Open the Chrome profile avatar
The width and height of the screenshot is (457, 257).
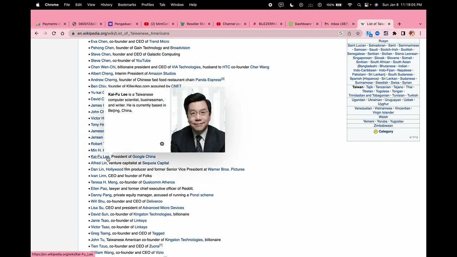pos(412,33)
